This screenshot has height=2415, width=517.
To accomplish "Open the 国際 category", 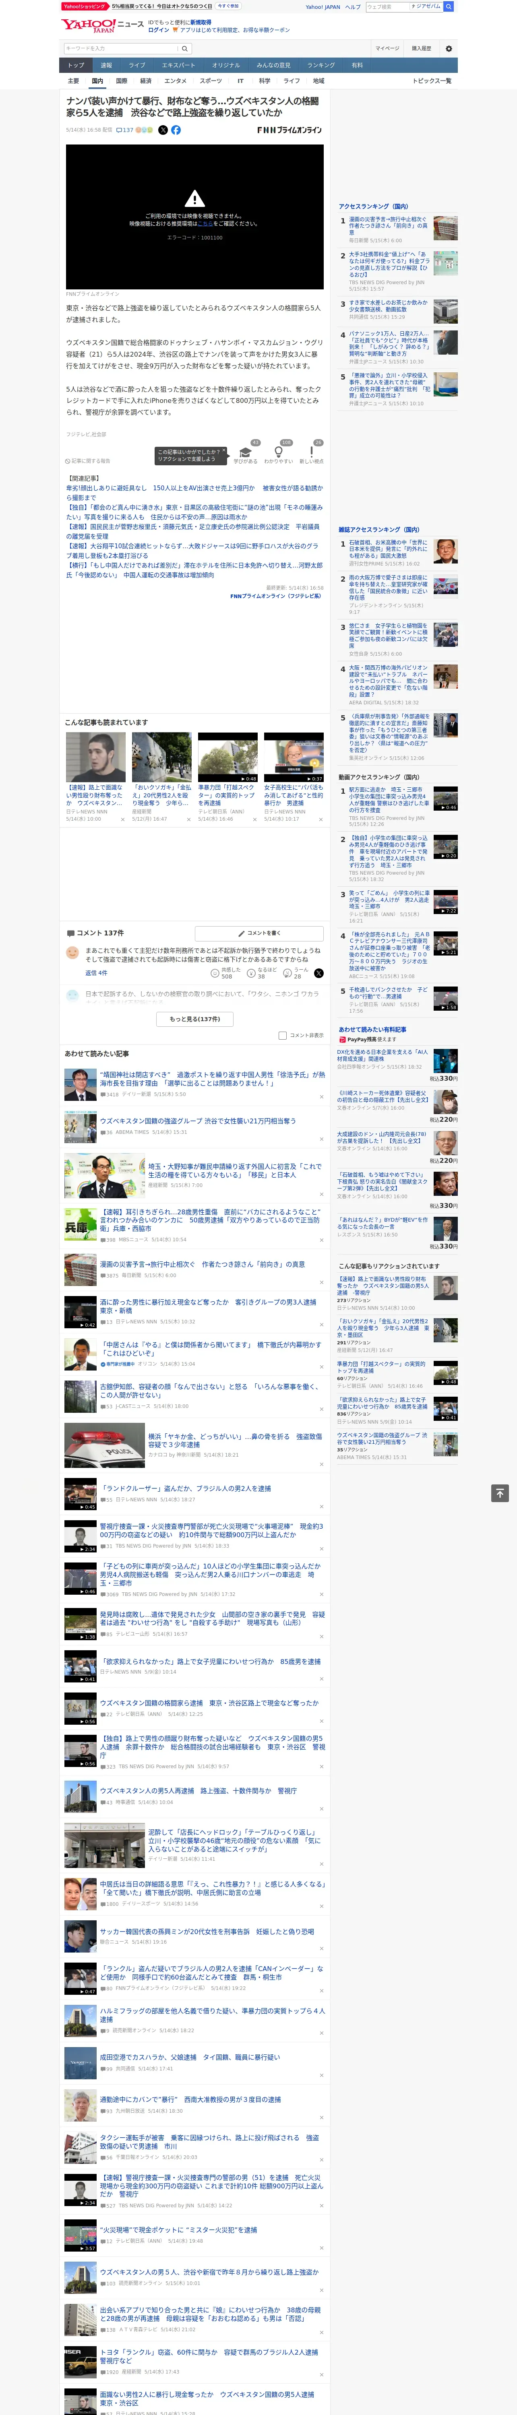I will point(121,82).
